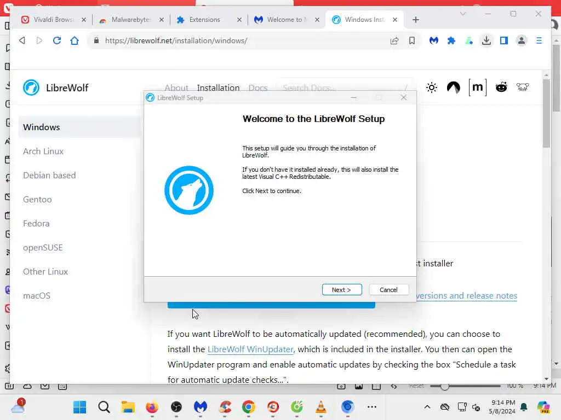Open a new browser tab

pos(415,20)
